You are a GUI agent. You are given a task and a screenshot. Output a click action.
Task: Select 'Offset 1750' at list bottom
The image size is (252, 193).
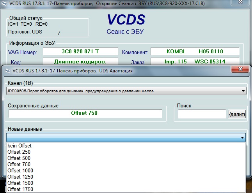[20, 189]
